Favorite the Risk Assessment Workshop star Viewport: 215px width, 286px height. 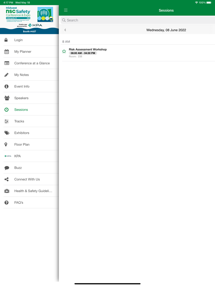[x=64, y=51]
